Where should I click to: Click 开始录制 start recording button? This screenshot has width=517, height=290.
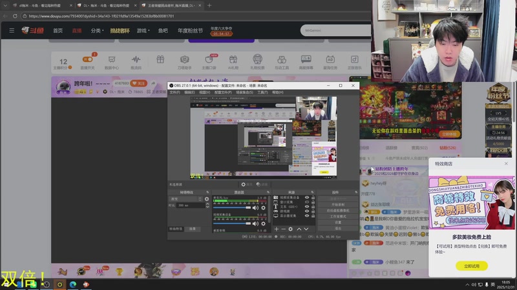coord(338,204)
